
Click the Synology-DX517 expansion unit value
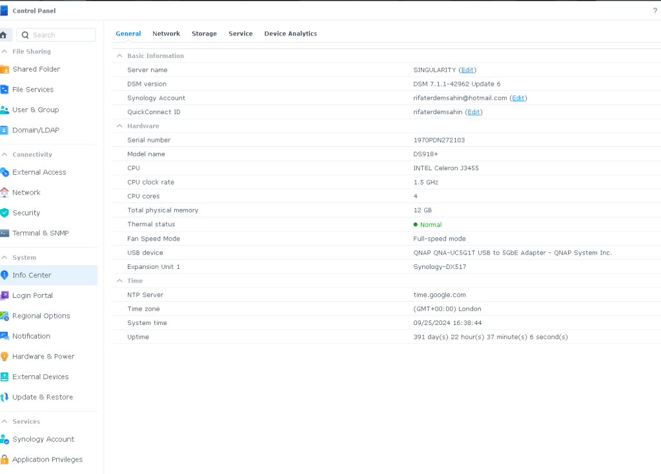pos(440,267)
